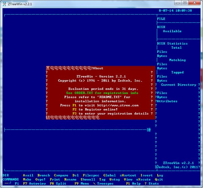Choose the Rename command
Viewport: 203px width, 188px height.
coord(70,180)
